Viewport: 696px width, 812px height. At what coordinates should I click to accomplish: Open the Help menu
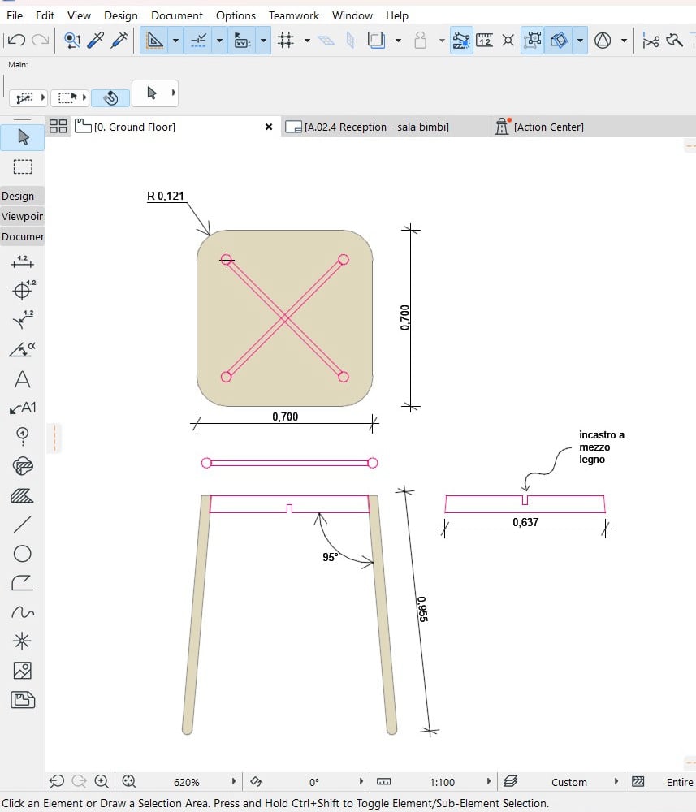pyautogui.click(x=396, y=15)
